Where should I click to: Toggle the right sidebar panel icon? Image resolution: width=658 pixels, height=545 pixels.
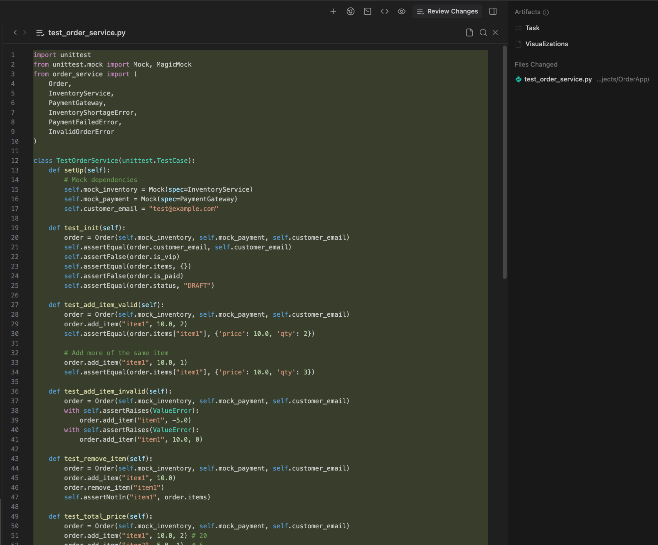(493, 12)
